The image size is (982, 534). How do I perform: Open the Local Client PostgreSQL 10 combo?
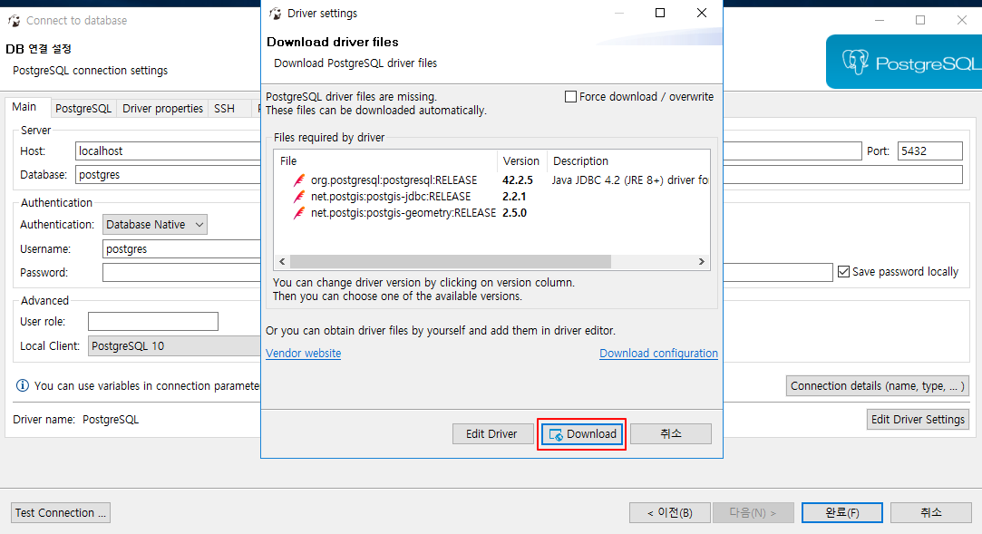(x=174, y=346)
